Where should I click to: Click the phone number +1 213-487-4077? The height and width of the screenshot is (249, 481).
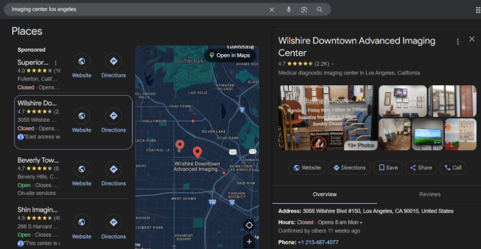[x=318, y=242]
